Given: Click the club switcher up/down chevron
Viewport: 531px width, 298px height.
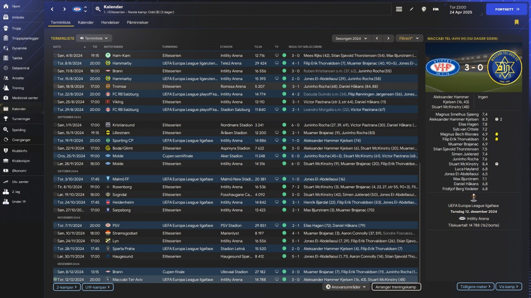Looking at the screenshot, I should point(85,9).
